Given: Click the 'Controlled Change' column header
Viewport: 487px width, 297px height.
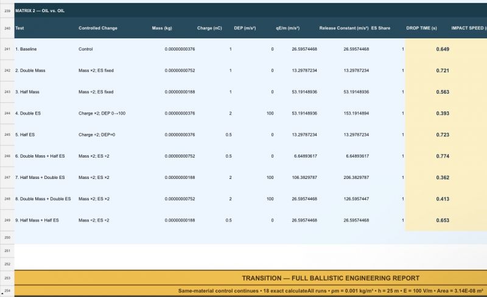Looking at the screenshot, I should click(98, 28).
